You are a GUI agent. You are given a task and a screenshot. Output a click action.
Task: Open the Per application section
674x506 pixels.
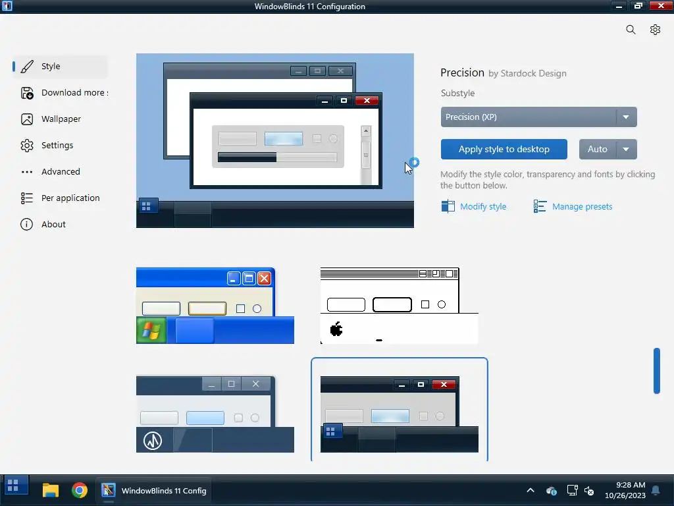pyautogui.click(x=60, y=198)
